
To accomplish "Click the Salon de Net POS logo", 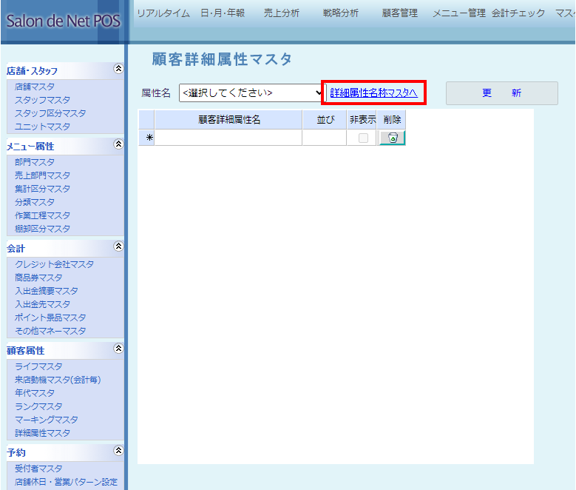I will 63,21.
